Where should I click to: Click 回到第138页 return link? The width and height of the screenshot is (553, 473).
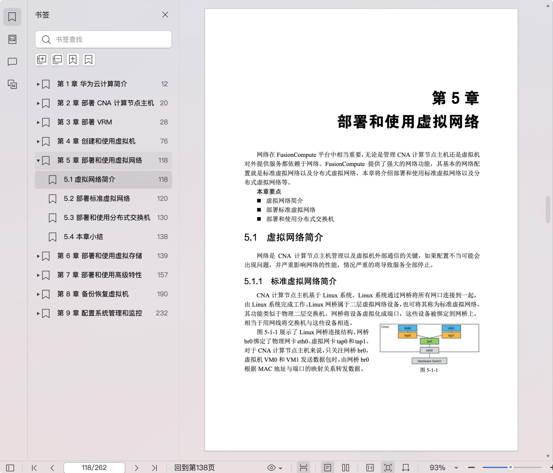194,468
